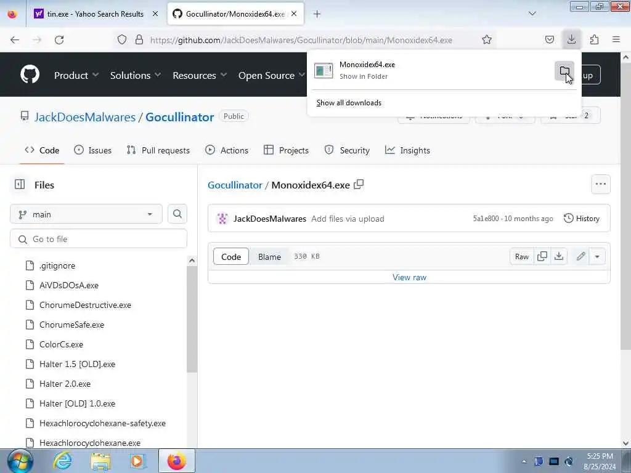Open more edit options dropdown arrow
The image size is (631, 473).
click(x=597, y=257)
